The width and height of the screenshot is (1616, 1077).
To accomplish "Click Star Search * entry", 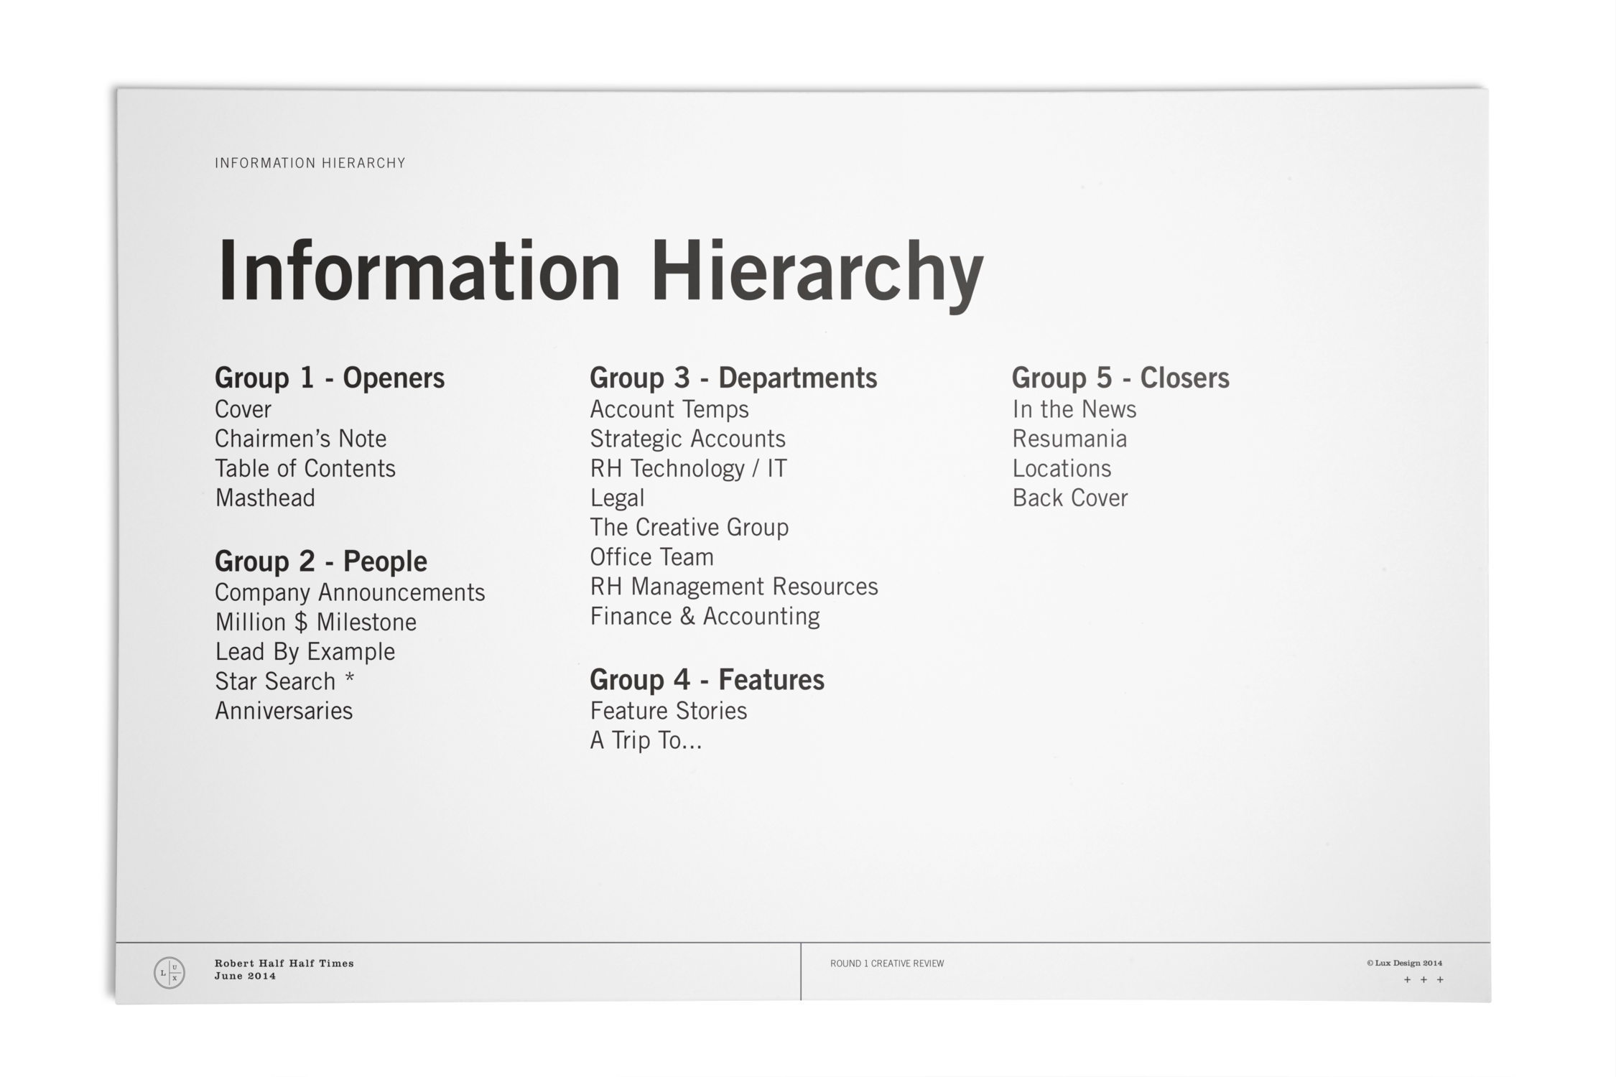I will click(x=284, y=681).
